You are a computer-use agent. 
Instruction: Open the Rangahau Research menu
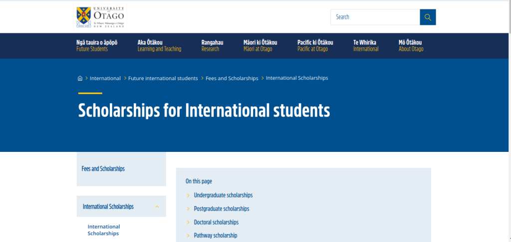pyautogui.click(x=213, y=46)
